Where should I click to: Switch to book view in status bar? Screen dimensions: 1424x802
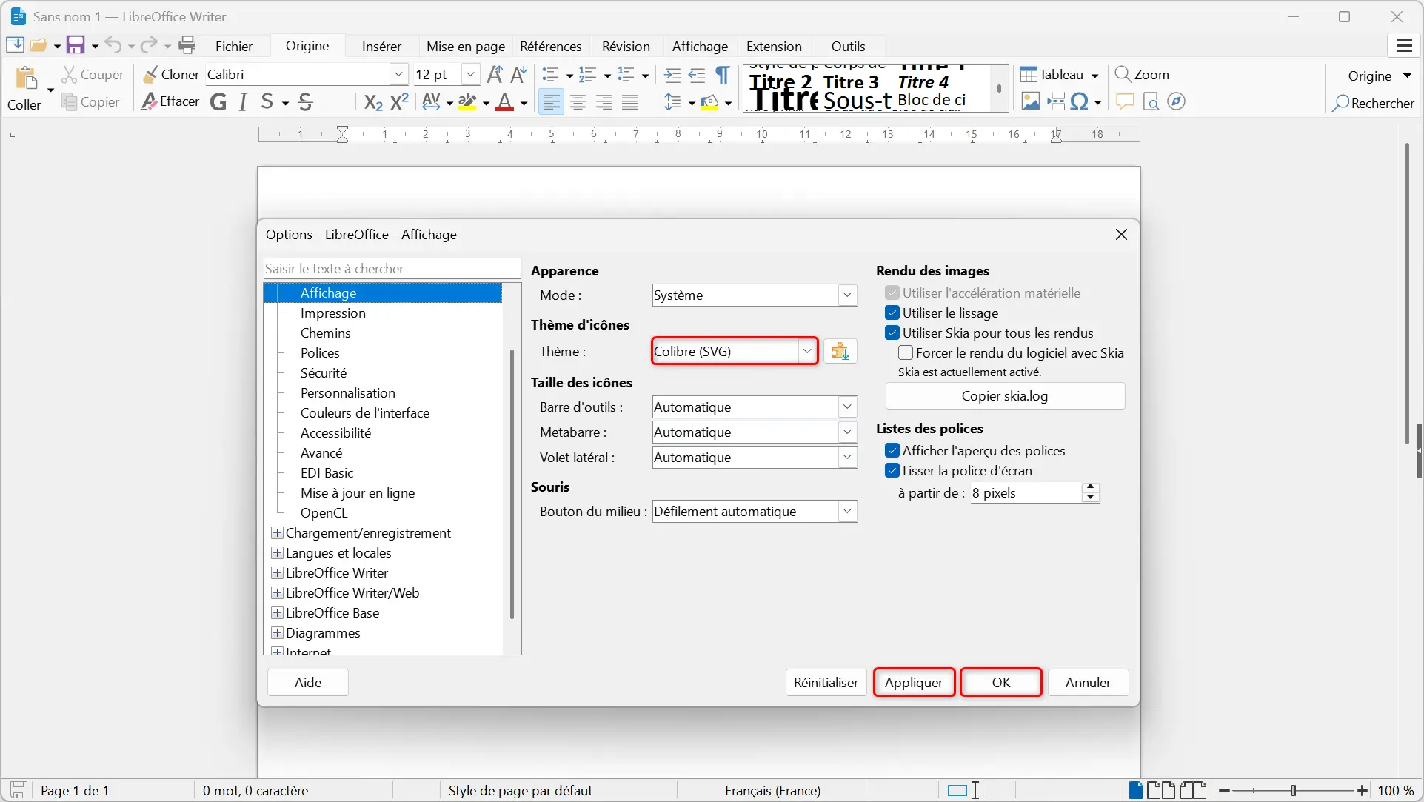(1193, 790)
